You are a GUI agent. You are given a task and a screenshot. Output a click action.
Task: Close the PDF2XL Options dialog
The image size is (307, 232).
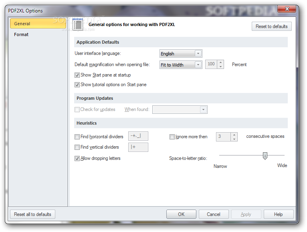(x=287, y=9)
